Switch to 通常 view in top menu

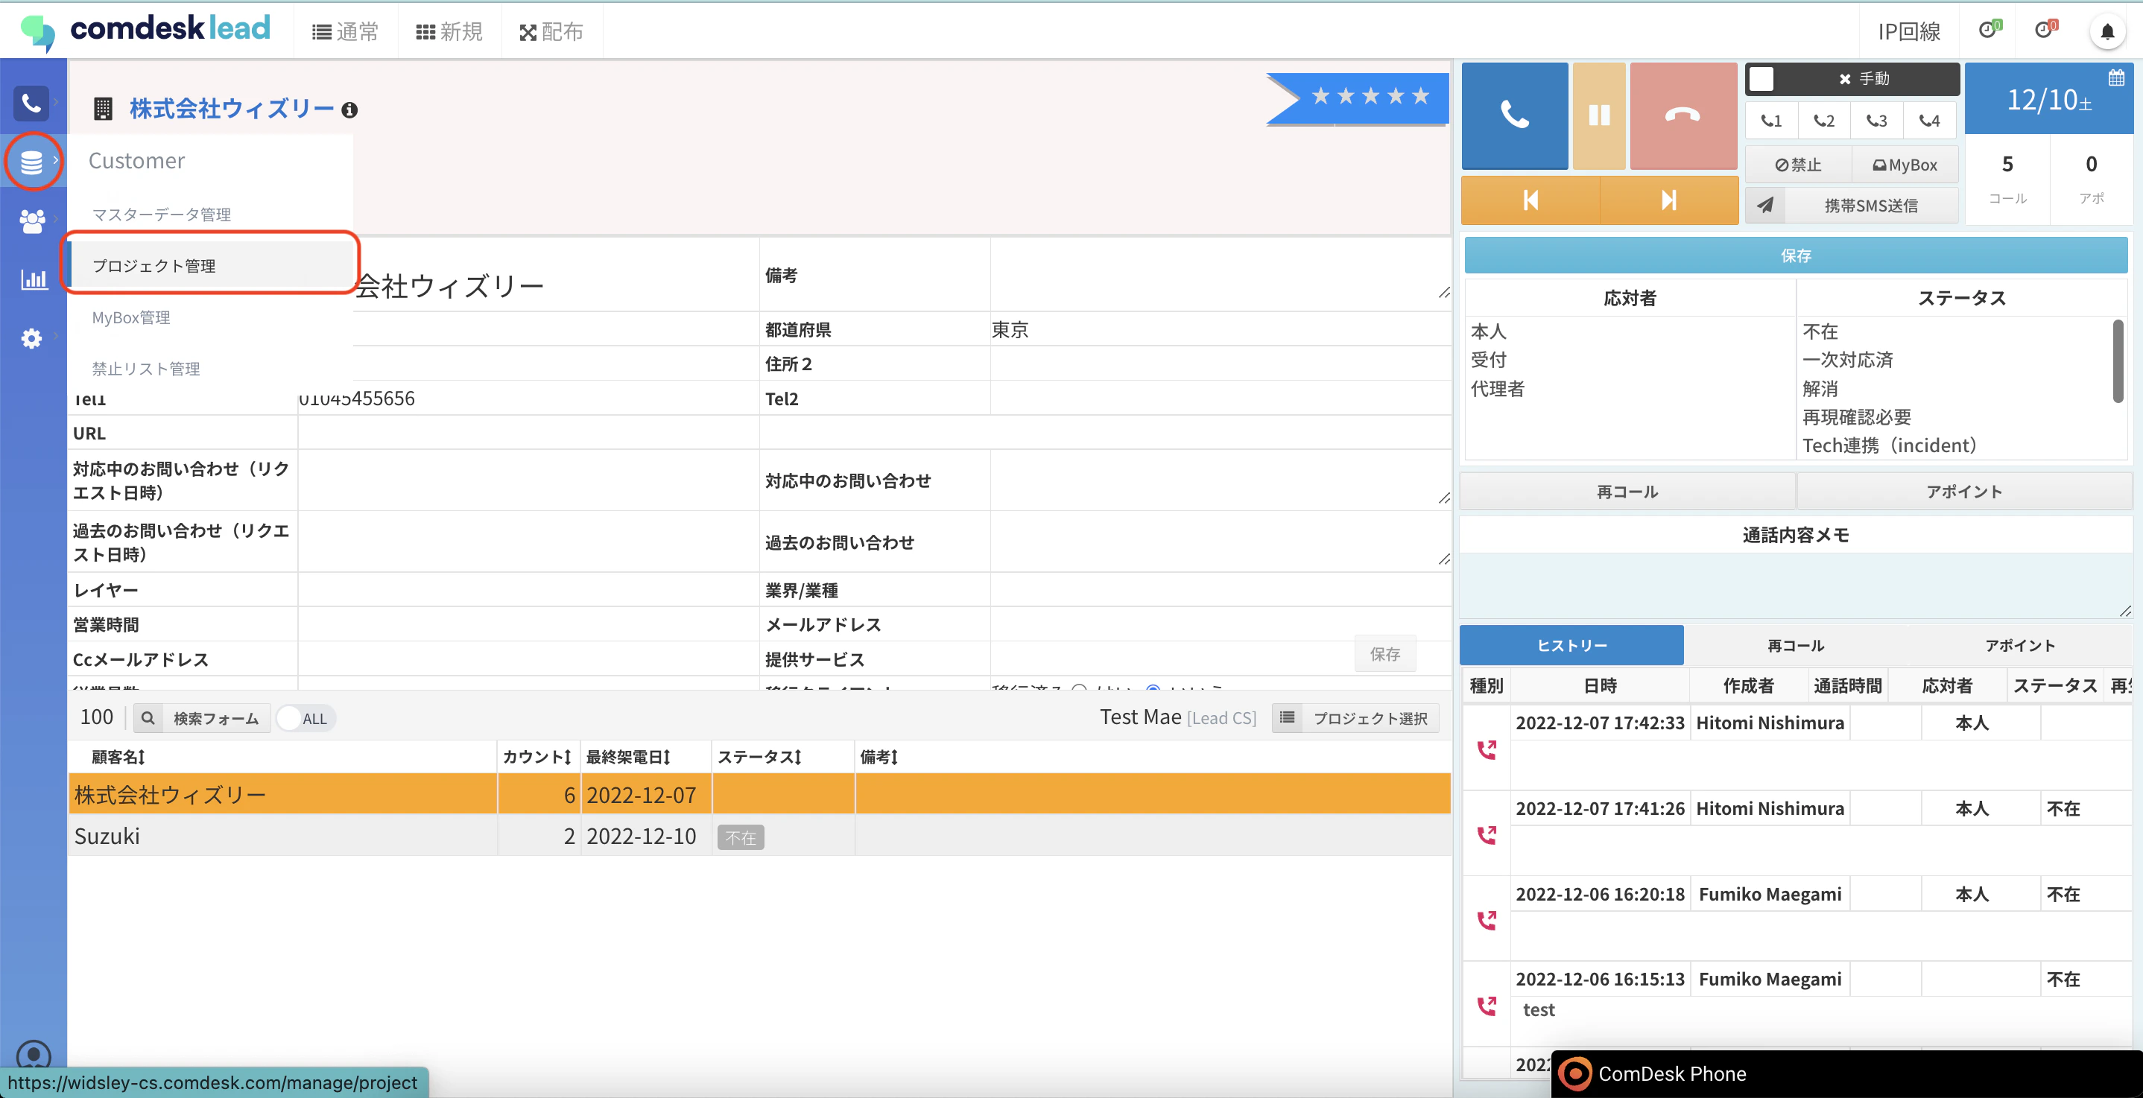click(345, 31)
